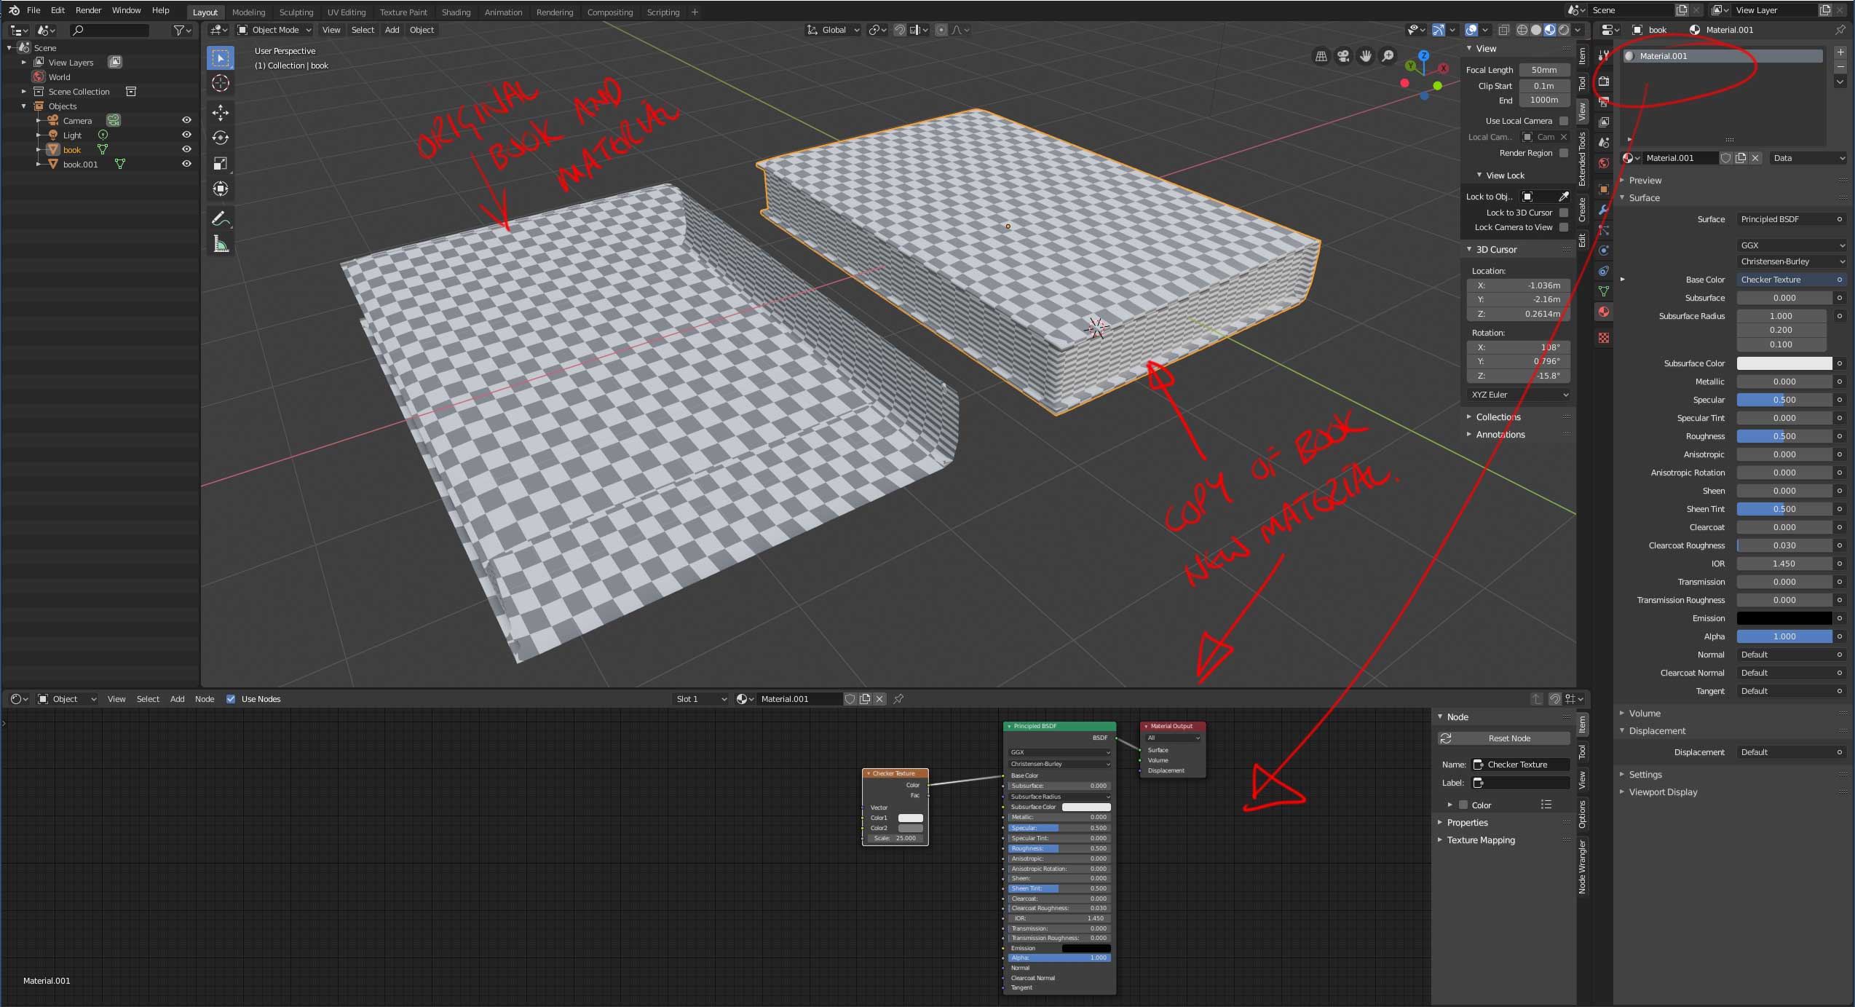Open the Node menu in node editor
Viewport: 1855px width, 1007px height.
point(205,699)
